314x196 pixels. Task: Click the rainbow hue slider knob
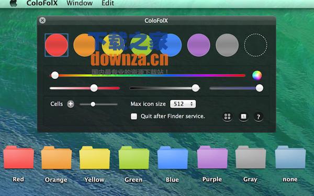(x=55, y=75)
